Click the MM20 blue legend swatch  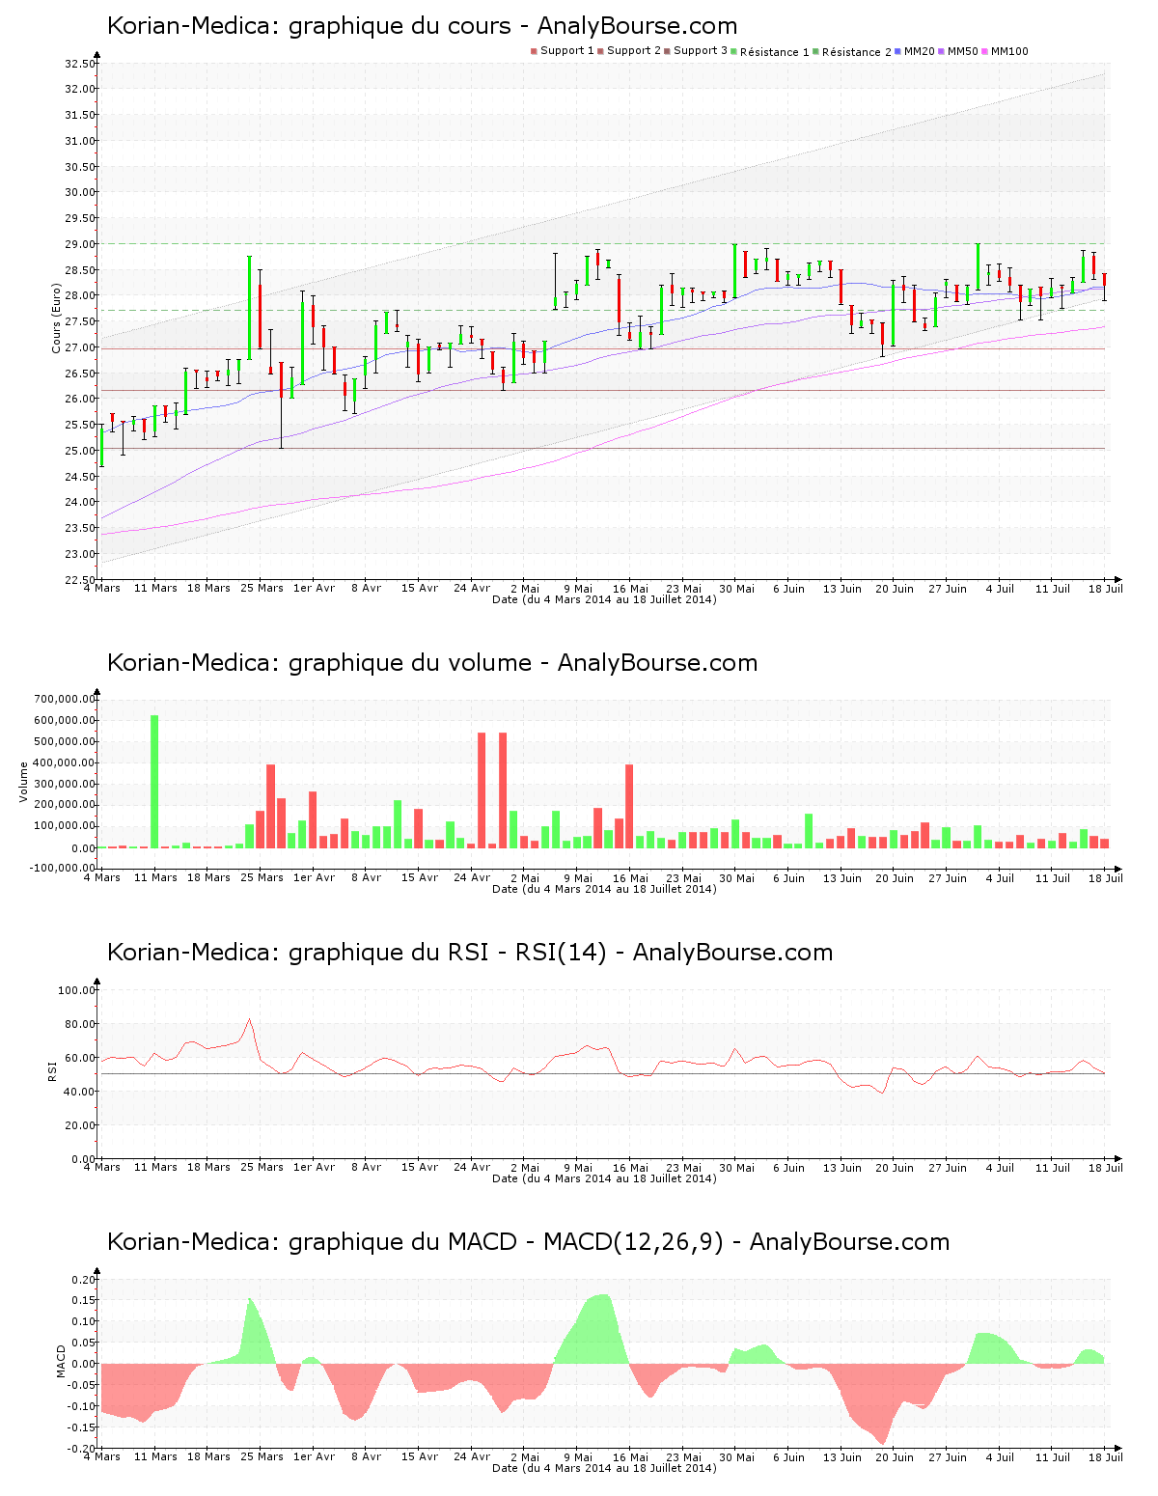[898, 51]
